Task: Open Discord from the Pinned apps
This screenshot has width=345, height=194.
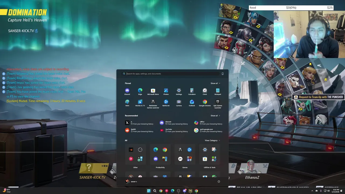Action: (127, 92)
